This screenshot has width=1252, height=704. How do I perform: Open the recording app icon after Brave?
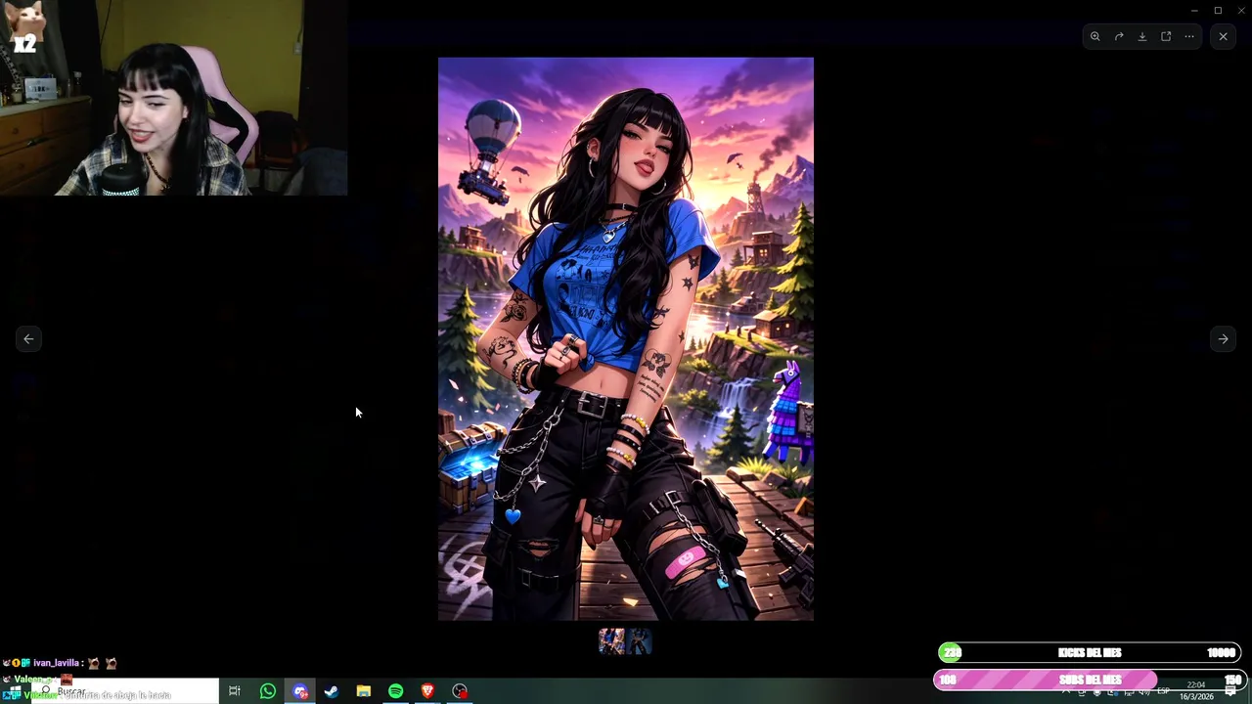tap(460, 691)
